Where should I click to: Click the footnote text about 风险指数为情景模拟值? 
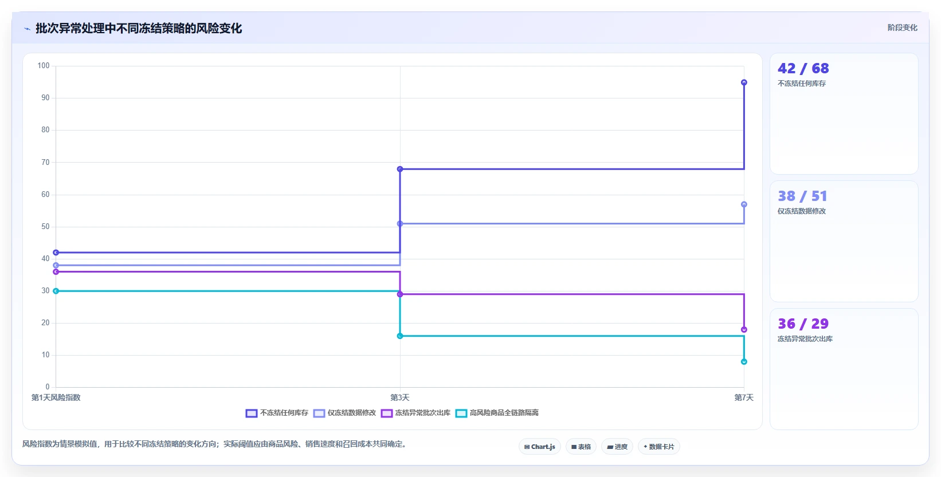(x=215, y=444)
